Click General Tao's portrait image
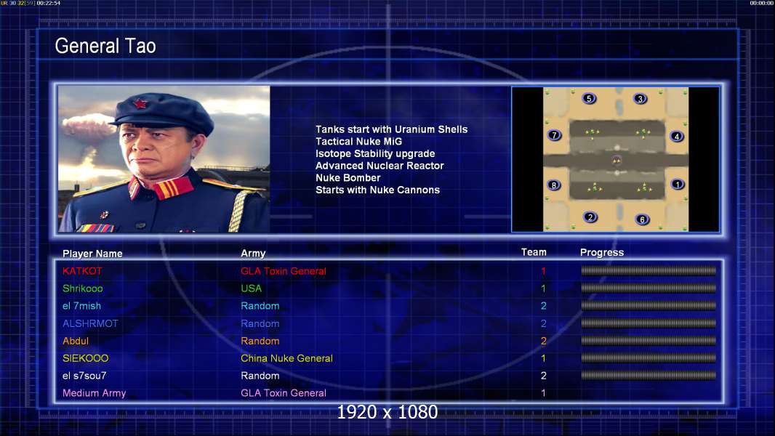 164,159
